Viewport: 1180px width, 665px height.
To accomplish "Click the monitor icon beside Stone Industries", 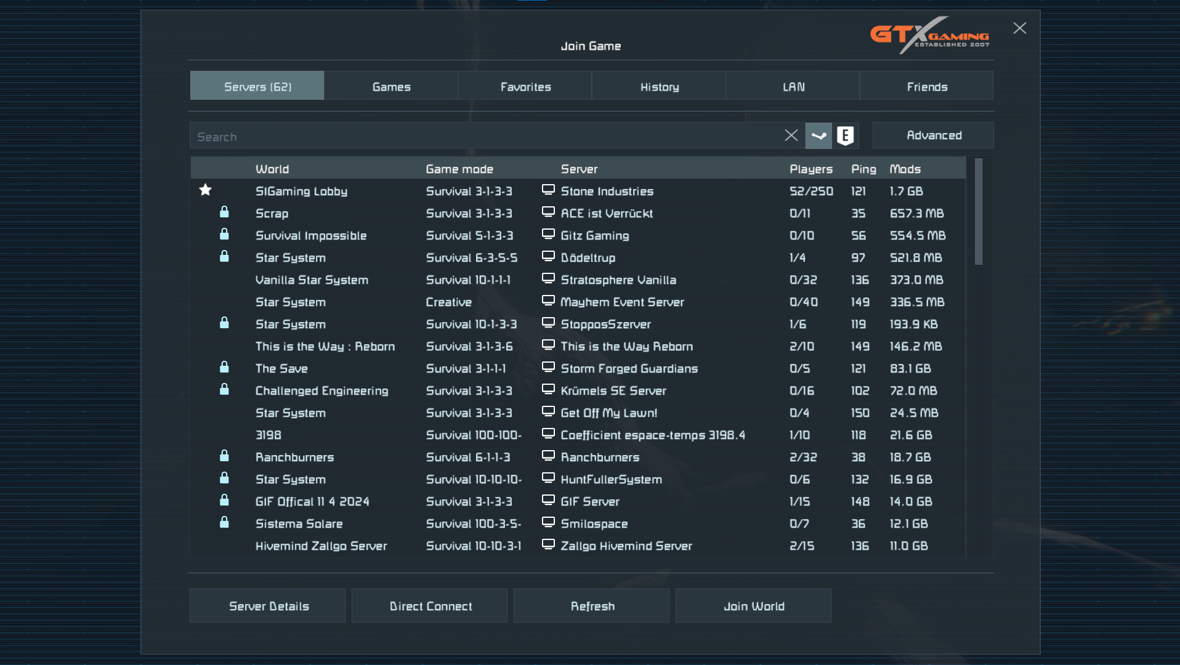I will 548,190.
